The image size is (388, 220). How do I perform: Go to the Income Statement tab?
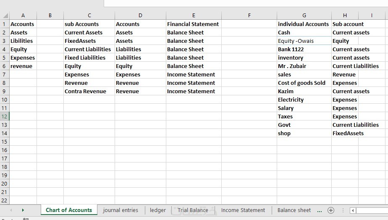click(x=243, y=210)
